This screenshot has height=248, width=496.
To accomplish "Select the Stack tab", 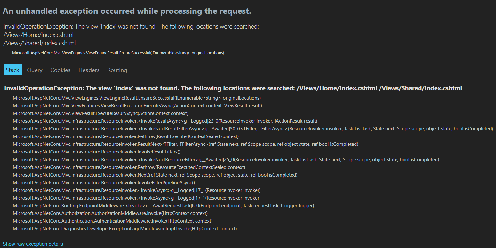I will pyautogui.click(x=13, y=70).
